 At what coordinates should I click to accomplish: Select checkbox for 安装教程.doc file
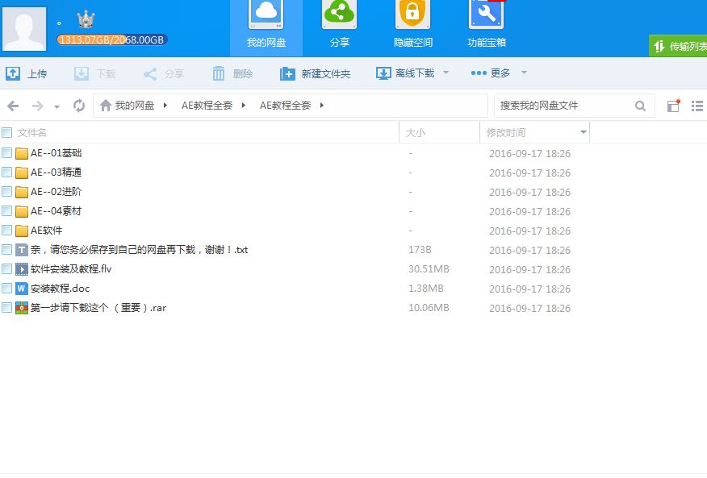point(7,289)
